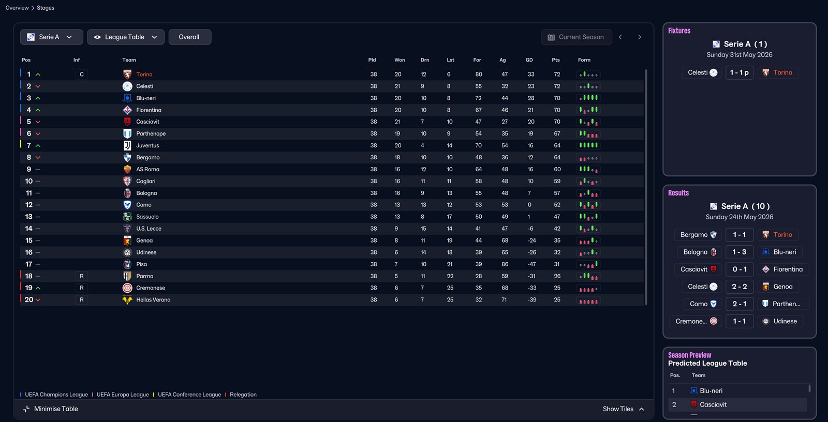
Task: Click the Blu-neri badge in Predicted League Table
Action: pos(694,391)
